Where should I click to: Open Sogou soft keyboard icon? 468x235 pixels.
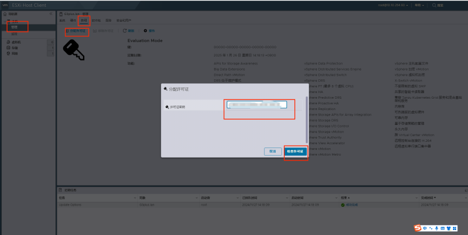coord(442,228)
